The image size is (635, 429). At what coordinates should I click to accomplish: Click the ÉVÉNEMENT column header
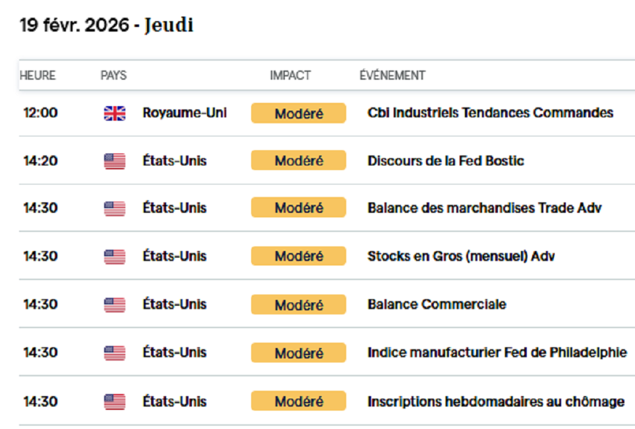[392, 75]
